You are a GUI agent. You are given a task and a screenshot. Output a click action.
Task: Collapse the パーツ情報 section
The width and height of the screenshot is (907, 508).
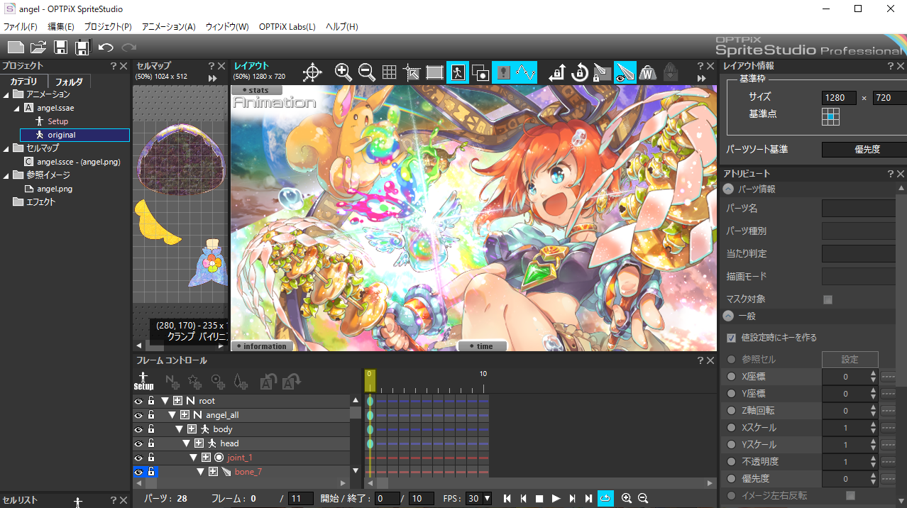[729, 189]
